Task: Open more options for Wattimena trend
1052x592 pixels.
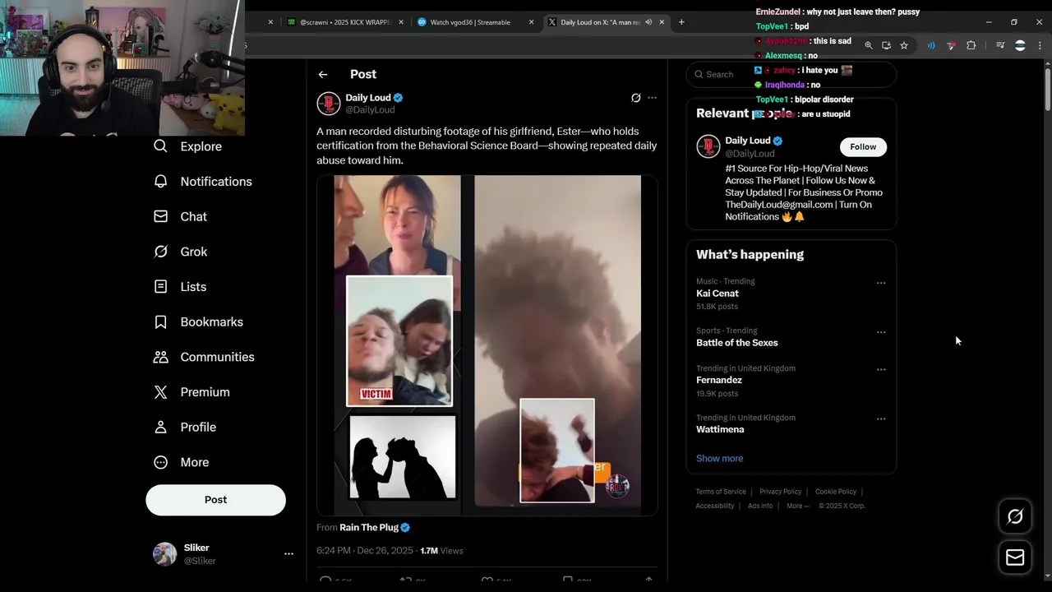Action: 881,419
